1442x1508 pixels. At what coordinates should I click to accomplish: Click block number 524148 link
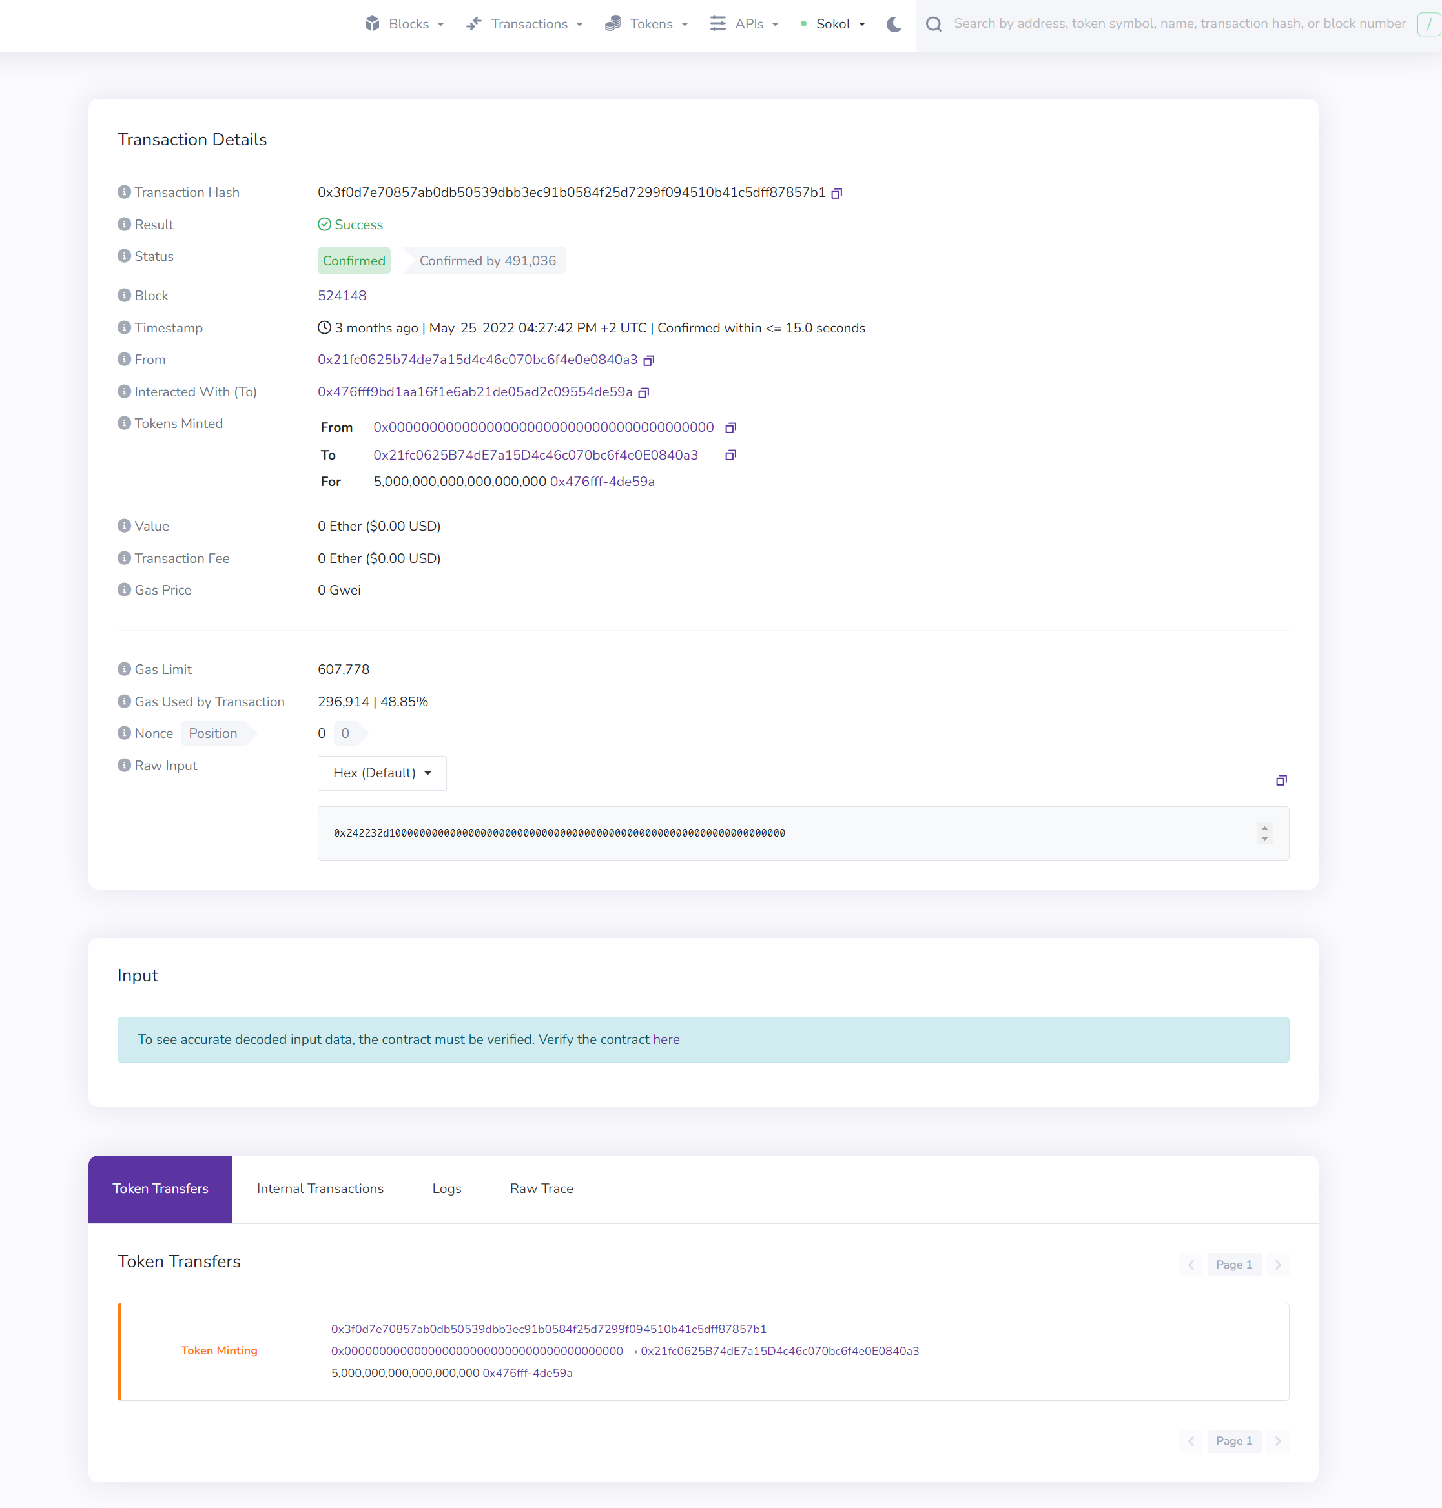[x=344, y=296]
